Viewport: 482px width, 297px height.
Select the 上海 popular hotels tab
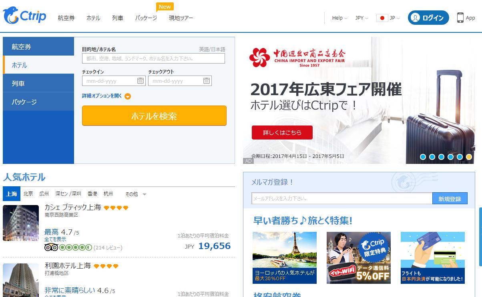[11, 193]
